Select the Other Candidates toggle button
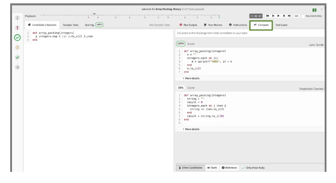This screenshot has height=183, width=336. [x=190, y=168]
